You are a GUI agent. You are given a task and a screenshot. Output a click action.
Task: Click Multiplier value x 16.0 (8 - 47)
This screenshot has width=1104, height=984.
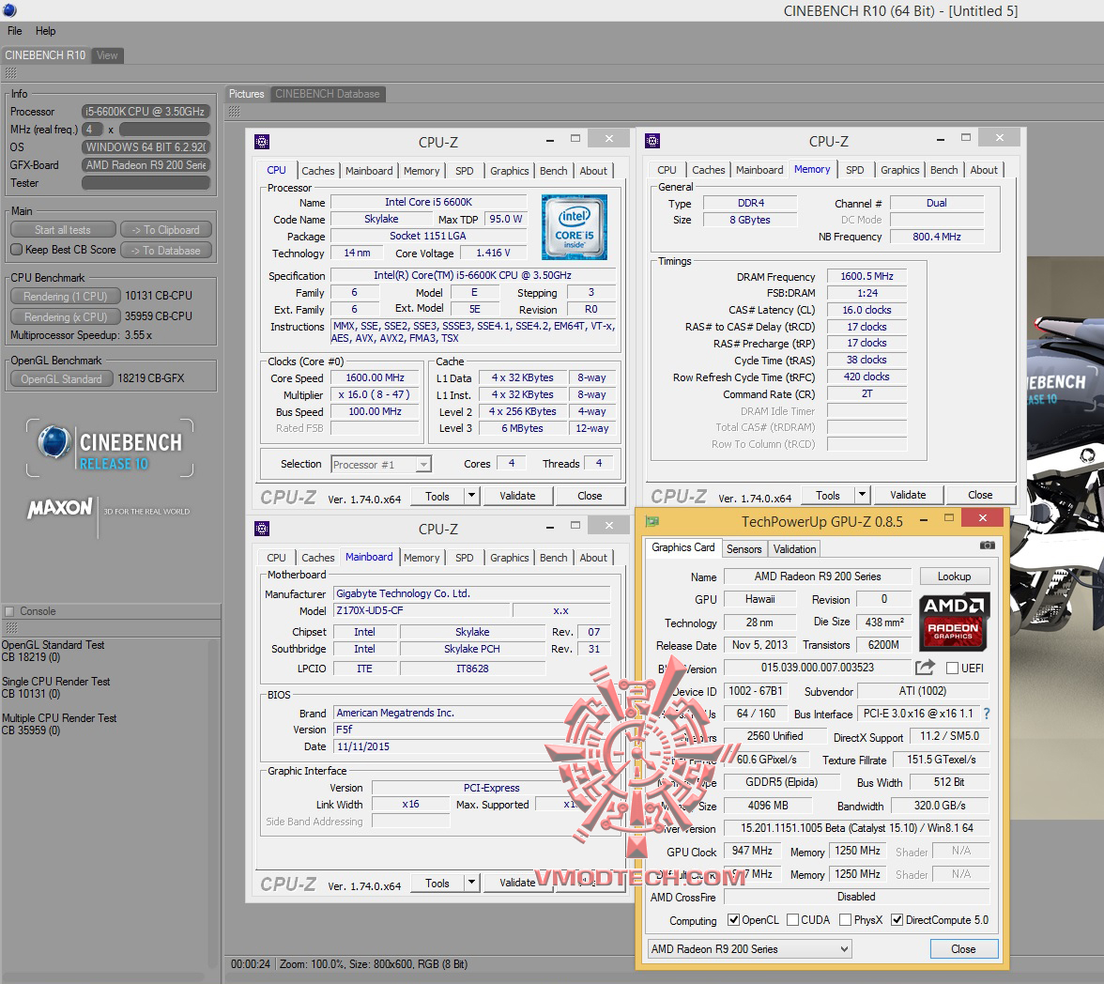[375, 395]
